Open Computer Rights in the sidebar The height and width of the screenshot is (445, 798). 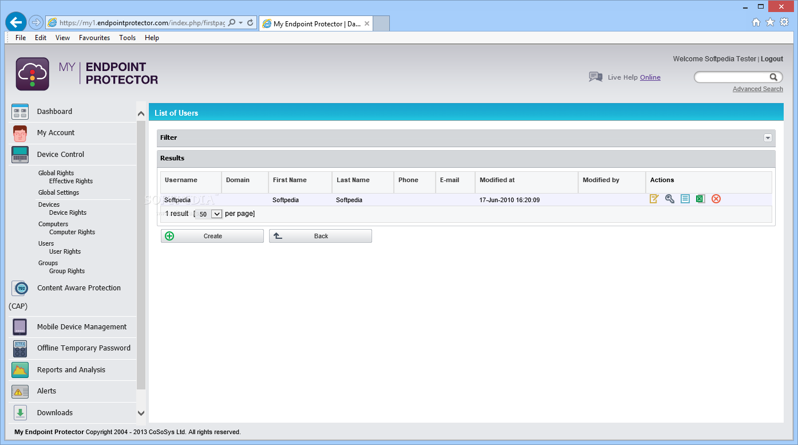[x=72, y=232]
